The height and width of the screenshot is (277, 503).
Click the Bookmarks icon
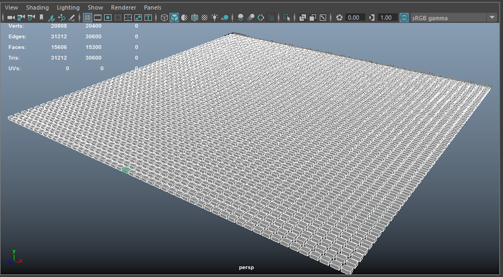pyautogui.click(x=41, y=18)
